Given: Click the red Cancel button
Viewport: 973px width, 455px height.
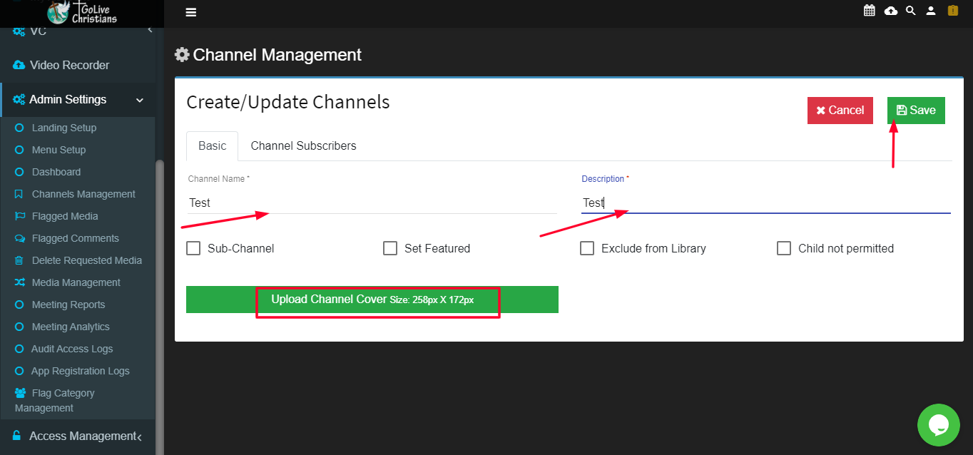Looking at the screenshot, I should coord(840,111).
